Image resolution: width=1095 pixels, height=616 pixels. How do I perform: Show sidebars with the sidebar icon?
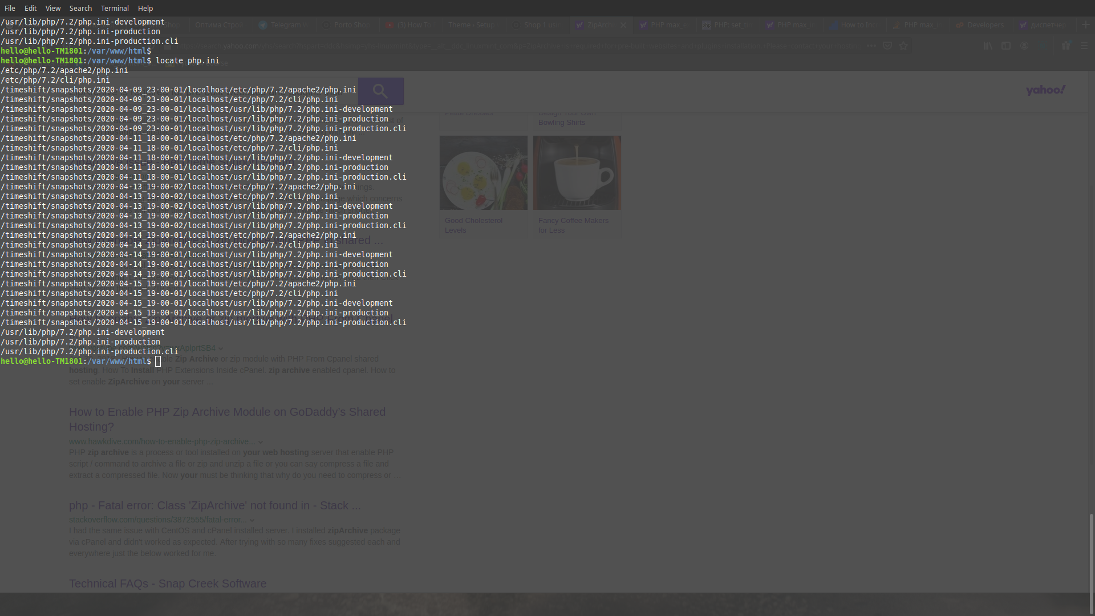pyautogui.click(x=1006, y=46)
